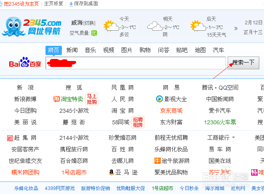The width and height of the screenshot is (264, 194).
Task: Select the 问答 search tab
Action: click(x=164, y=50)
